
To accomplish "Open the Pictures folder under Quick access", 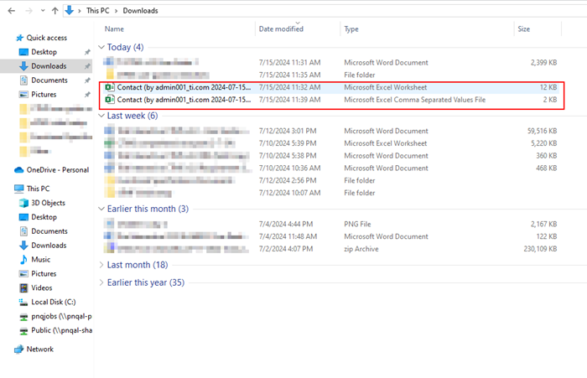I will pyautogui.click(x=44, y=95).
